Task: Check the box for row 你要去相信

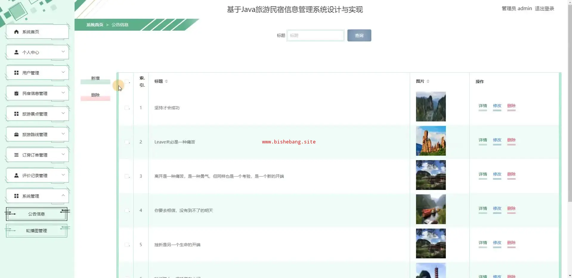Action: tap(127, 210)
